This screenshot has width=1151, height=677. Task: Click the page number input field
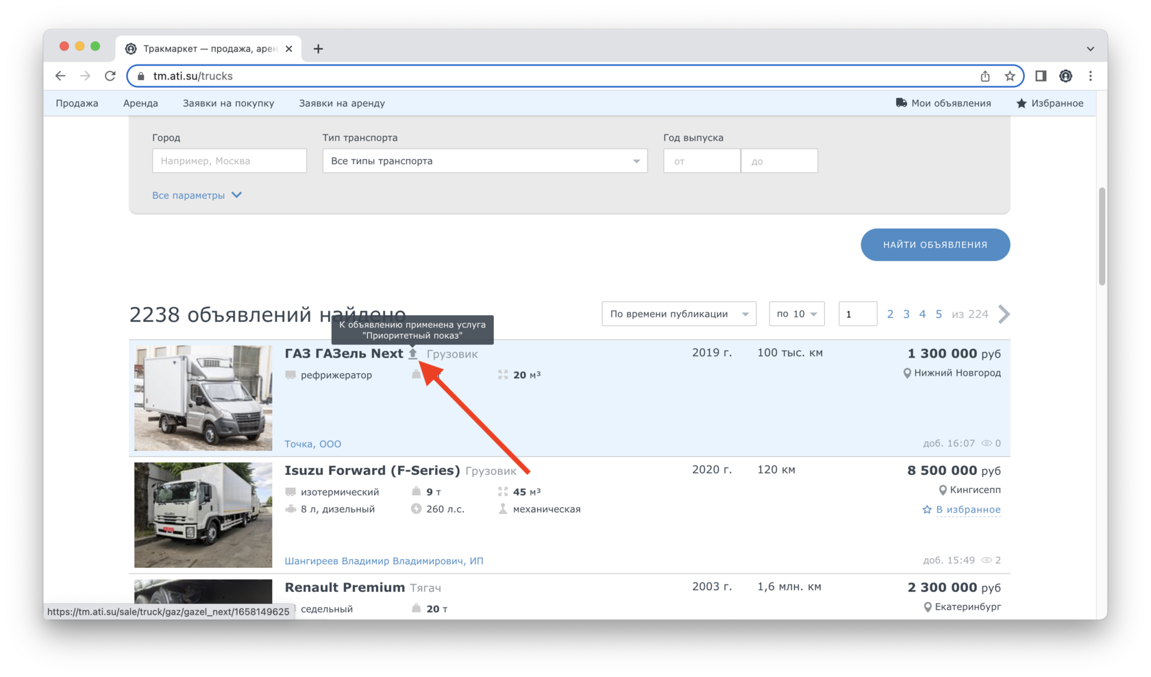(x=858, y=314)
